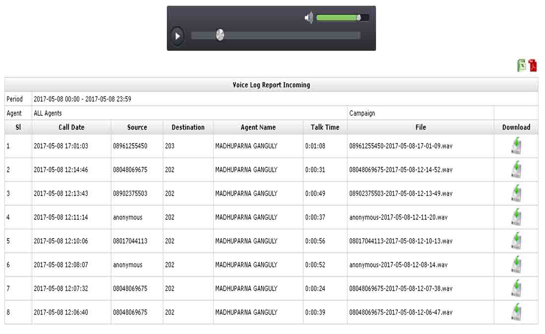Download the 08017044113 call recording
Viewport: 545px width, 334px height.
517,240
